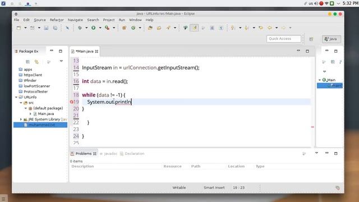This screenshot has height=202, width=359.
Task: Open the New Java Class dropdown arrow
Action: [140, 28]
